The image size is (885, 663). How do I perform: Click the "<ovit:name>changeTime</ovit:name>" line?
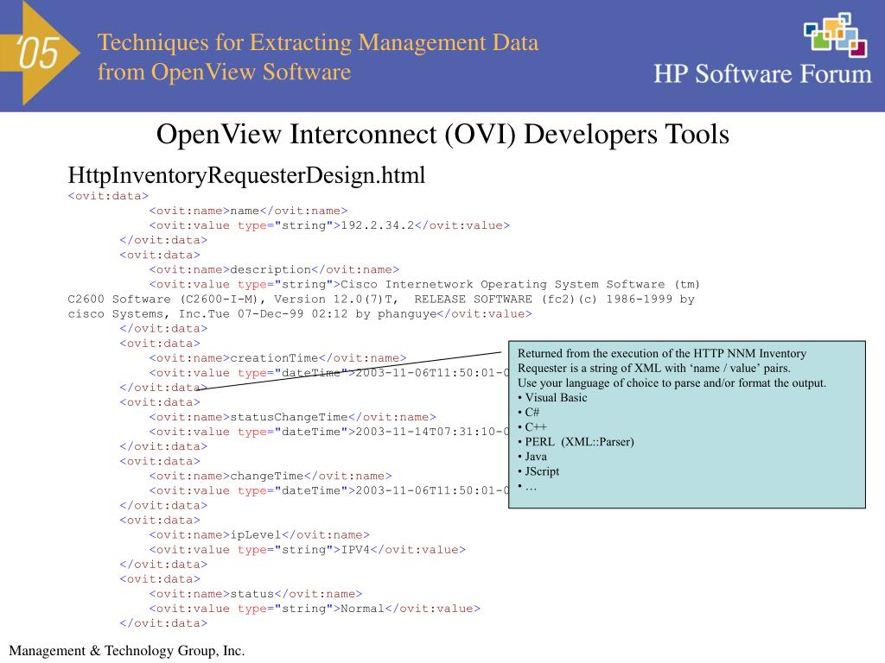point(271,477)
